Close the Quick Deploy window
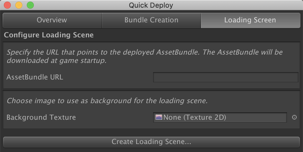 (8, 5)
